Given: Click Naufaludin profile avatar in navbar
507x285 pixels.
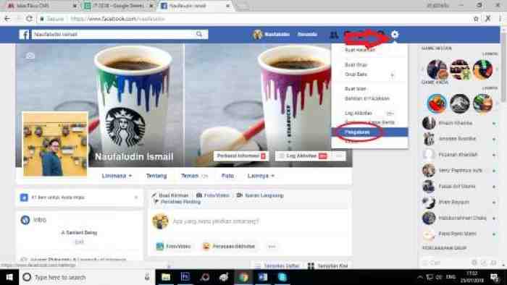Looking at the screenshot, I should [x=257, y=34].
